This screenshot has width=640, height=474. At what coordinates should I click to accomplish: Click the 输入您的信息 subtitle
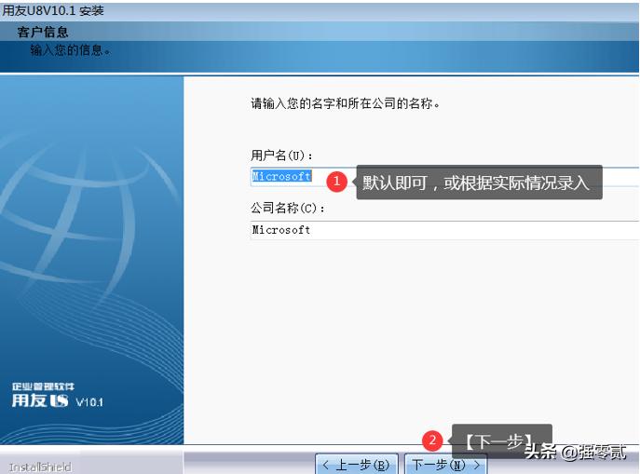click(x=70, y=50)
